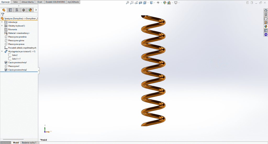Open the PropertyManager tab icon
The width and height of the screenshot is (268, 144).
point(10,10)
